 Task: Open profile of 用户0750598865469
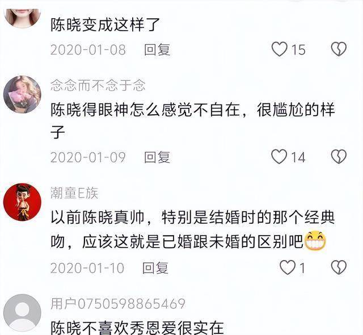(118, 304)
